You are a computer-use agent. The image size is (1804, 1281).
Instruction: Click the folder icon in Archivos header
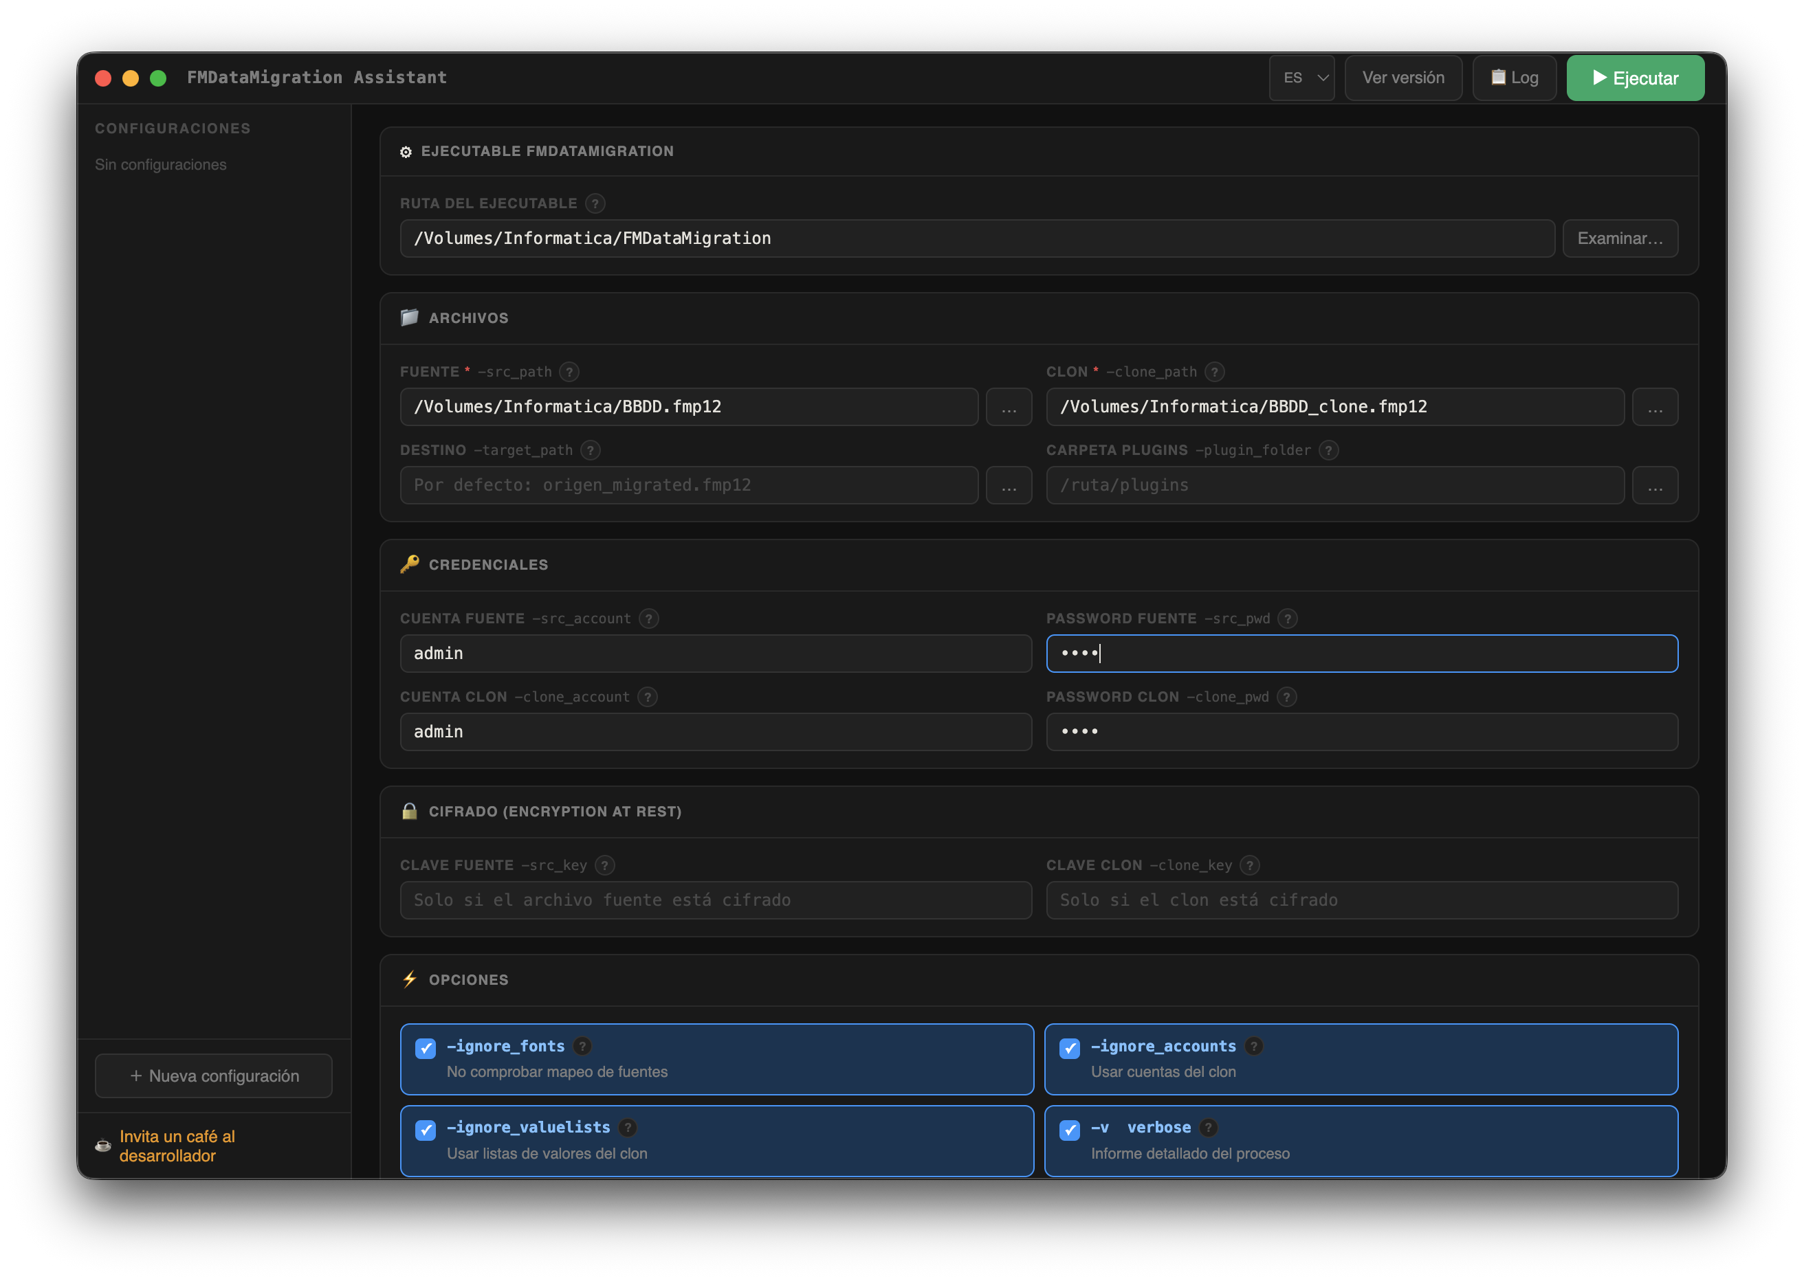tap(410, 318)
